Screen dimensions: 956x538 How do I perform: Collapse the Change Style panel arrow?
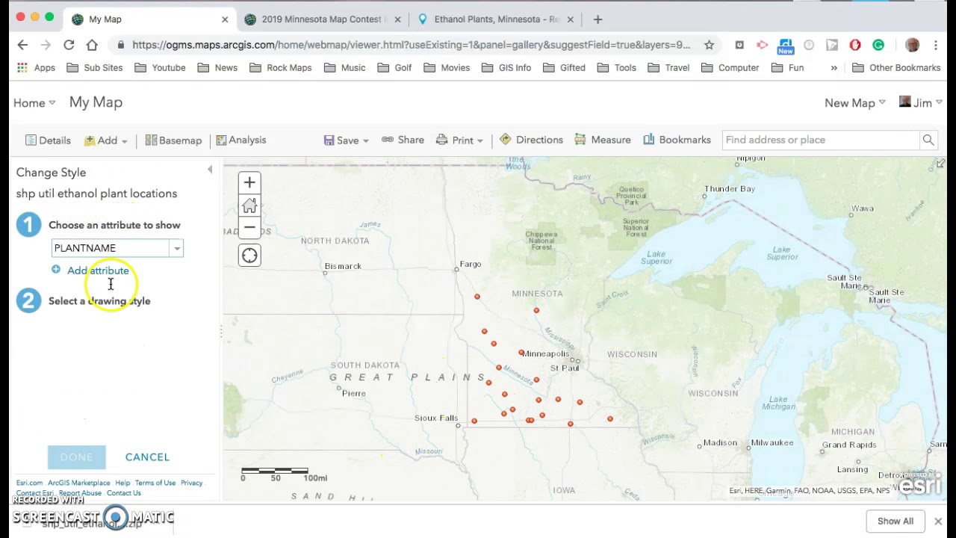click(x=210, y=170)
